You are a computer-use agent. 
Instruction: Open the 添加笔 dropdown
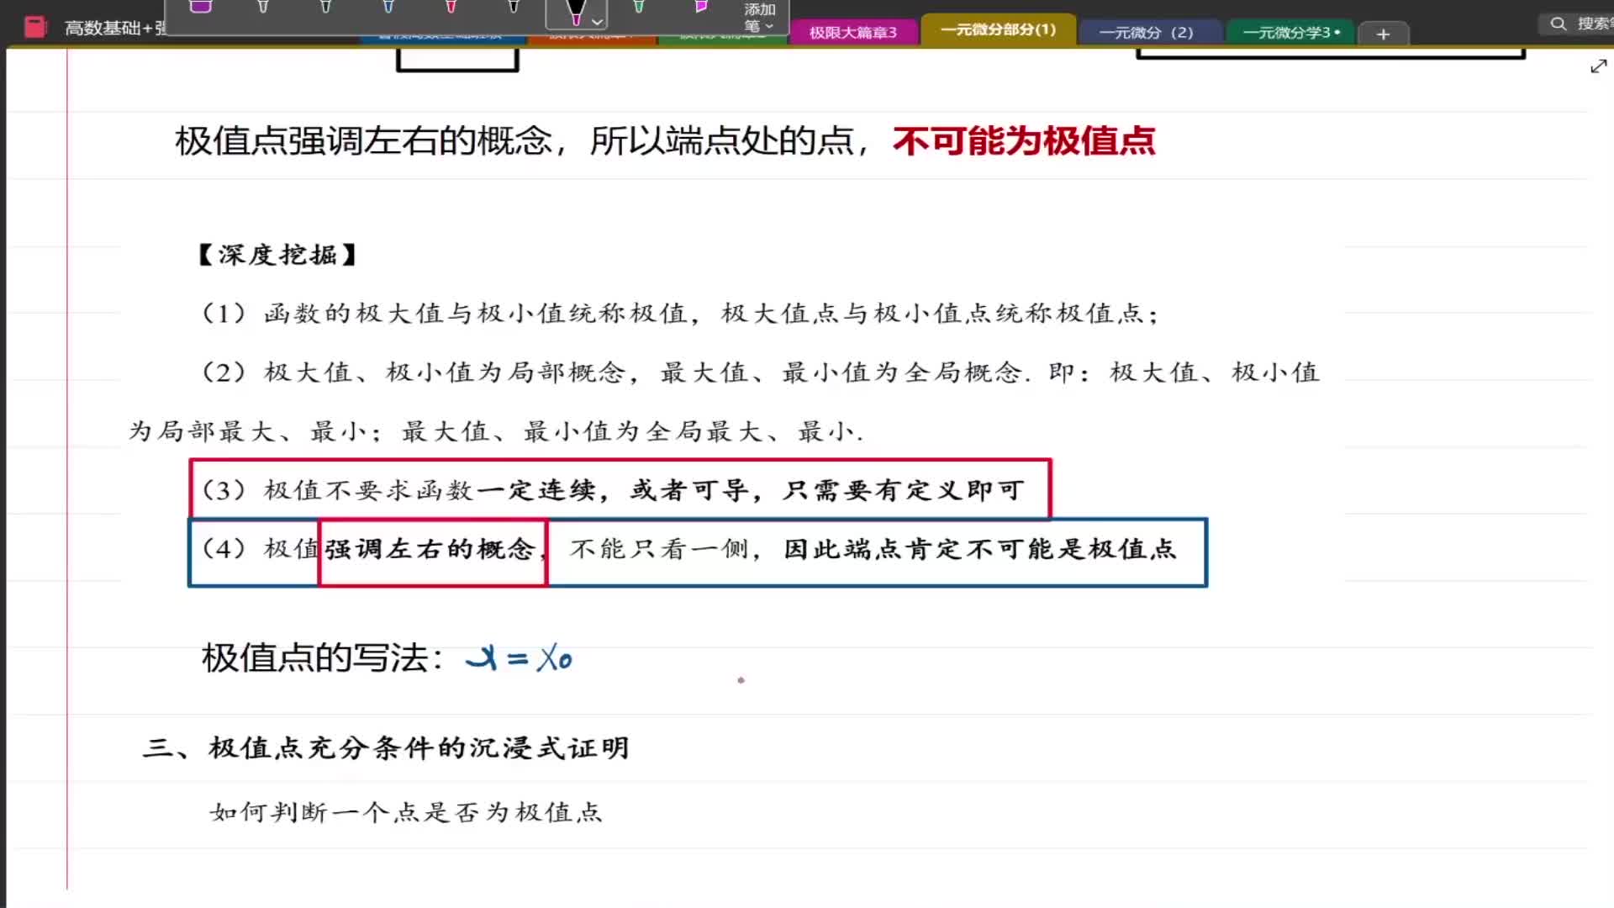tap(759, 17)
